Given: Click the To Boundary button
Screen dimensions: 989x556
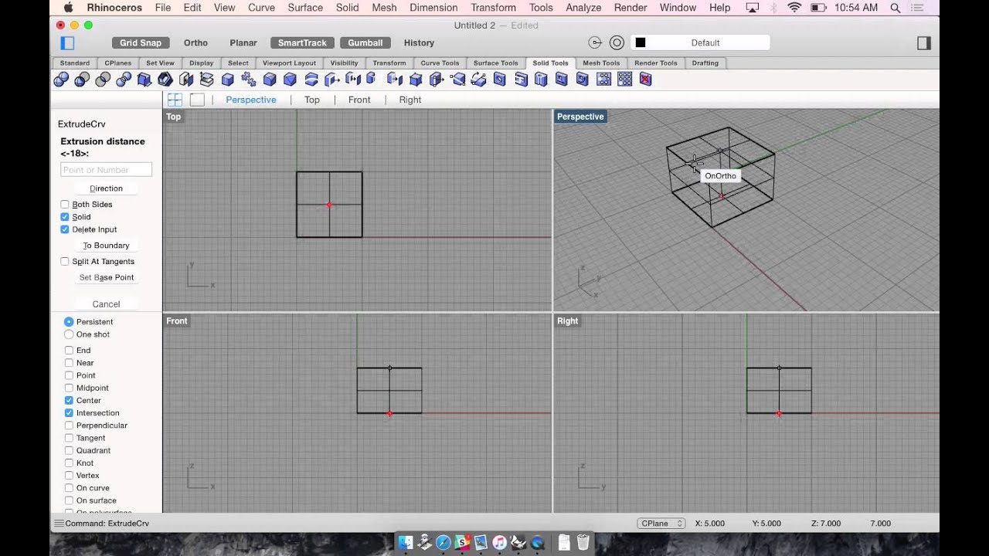Looking at the screenshot, I should pyautogui.click(x=106, y=246).
